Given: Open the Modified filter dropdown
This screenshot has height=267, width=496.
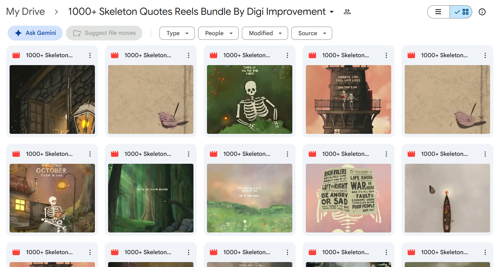Looking at the screenshot, I should pyautogui.click(x=265, y=33).
